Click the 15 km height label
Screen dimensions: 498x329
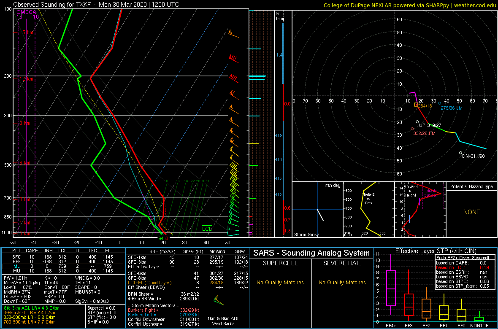point(26,32)
